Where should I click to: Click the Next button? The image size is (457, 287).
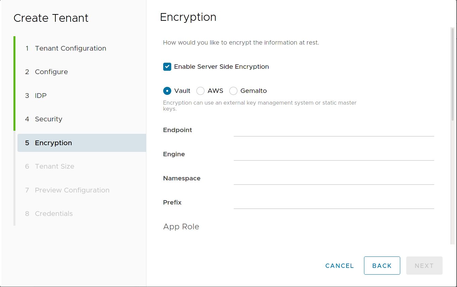(424, 266)
